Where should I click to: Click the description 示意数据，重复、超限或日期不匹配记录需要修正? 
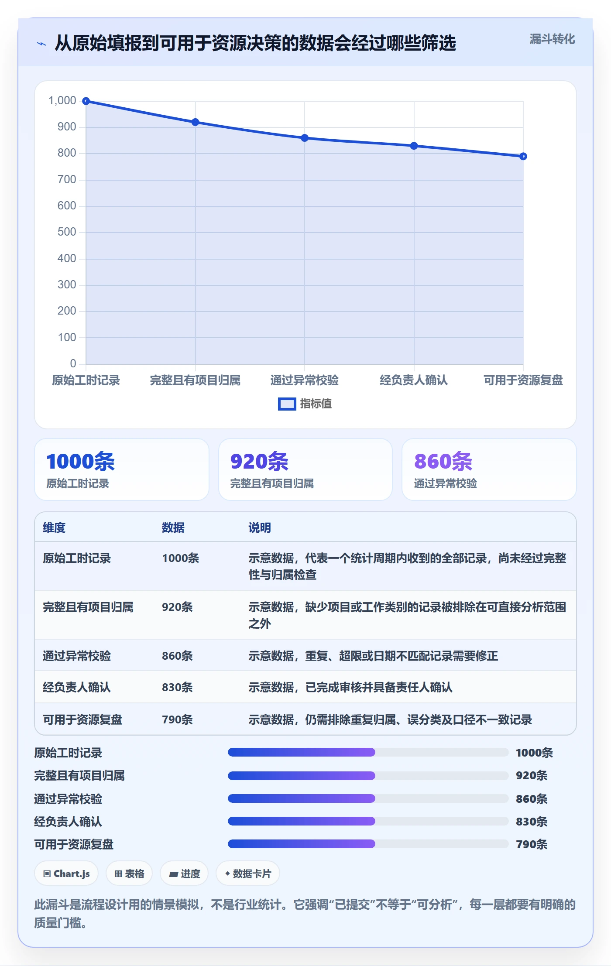pos(373,656)
